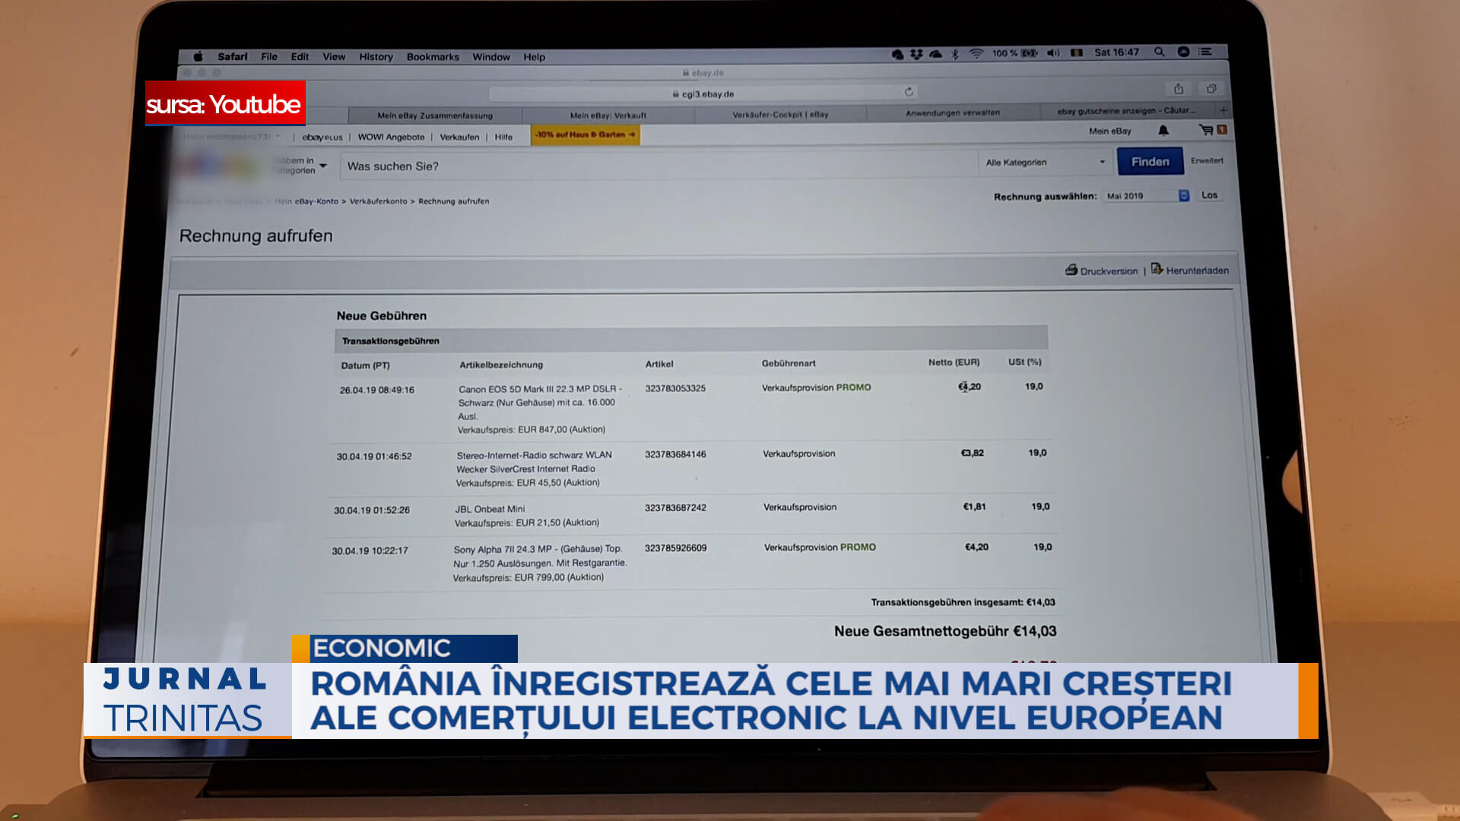Open the Mai 2019 invoice month dropdown

coord(1146,195)
